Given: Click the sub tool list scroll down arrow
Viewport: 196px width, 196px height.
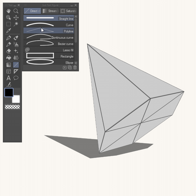Looking at the screenshot, I should pos(76,63).
